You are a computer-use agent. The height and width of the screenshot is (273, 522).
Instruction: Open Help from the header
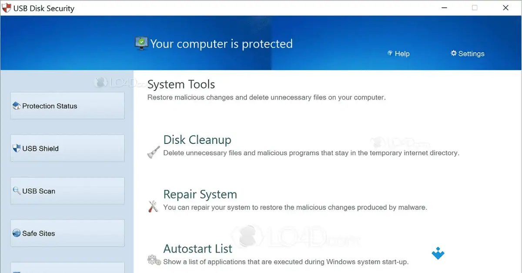coord(398,53)
